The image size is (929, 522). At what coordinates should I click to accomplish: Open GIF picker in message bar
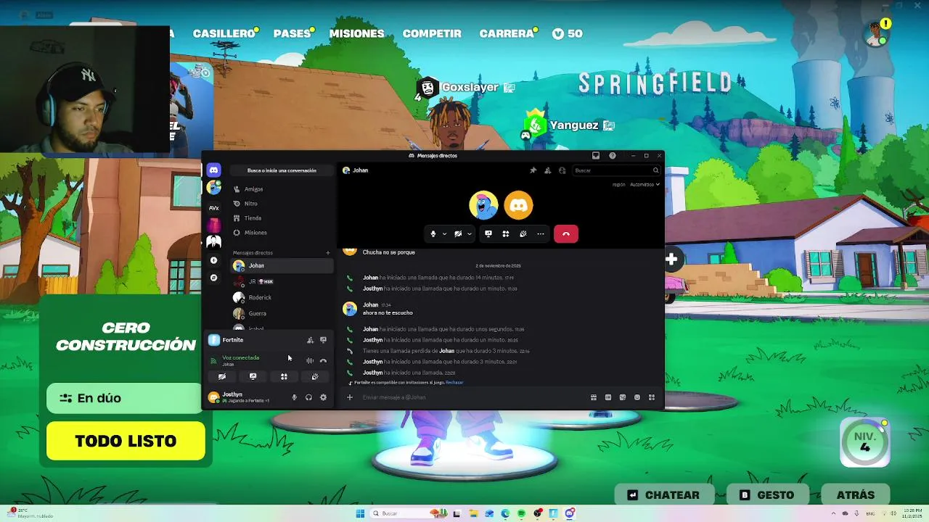point(608,397)
